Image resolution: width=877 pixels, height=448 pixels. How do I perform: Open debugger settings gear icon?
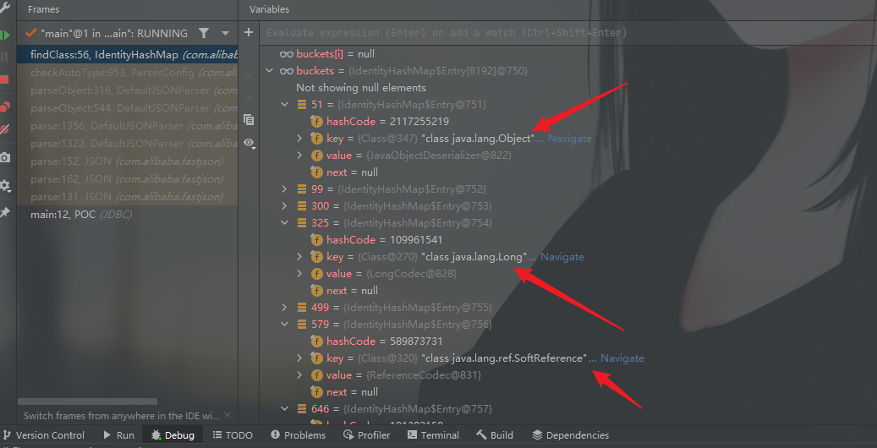(x=4, y=185)
